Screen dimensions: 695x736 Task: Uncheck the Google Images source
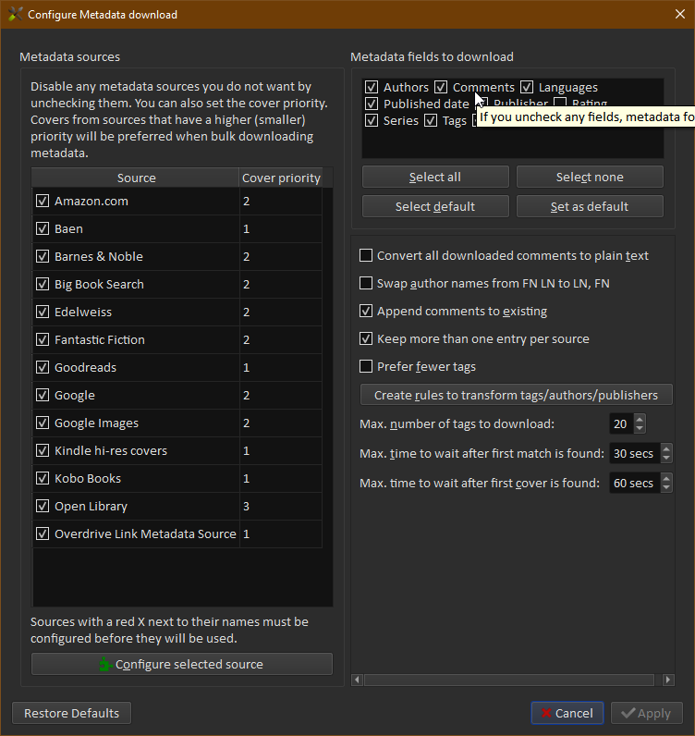tap(43, 423)
